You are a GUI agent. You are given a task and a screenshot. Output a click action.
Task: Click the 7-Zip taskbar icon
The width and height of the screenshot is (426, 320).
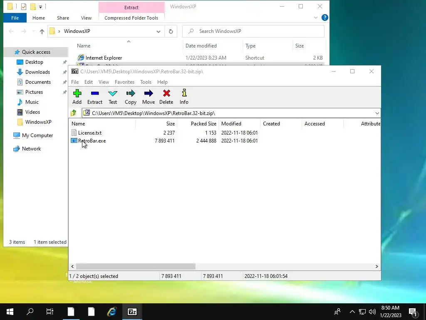click(x=132, y=312)
